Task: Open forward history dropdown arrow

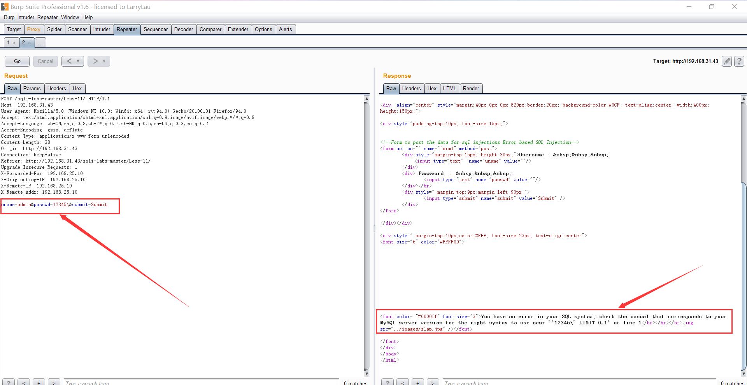Action: tap(104, 61)
